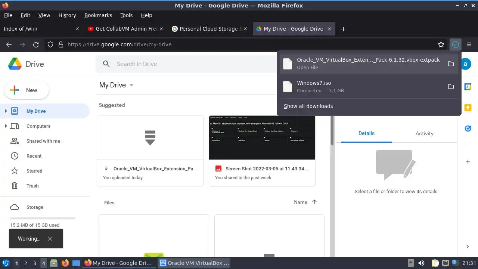Open the suggested Oracle_VM_VirtualBox_Extension card
Screen dimensions: 478x269
(150, 151)
